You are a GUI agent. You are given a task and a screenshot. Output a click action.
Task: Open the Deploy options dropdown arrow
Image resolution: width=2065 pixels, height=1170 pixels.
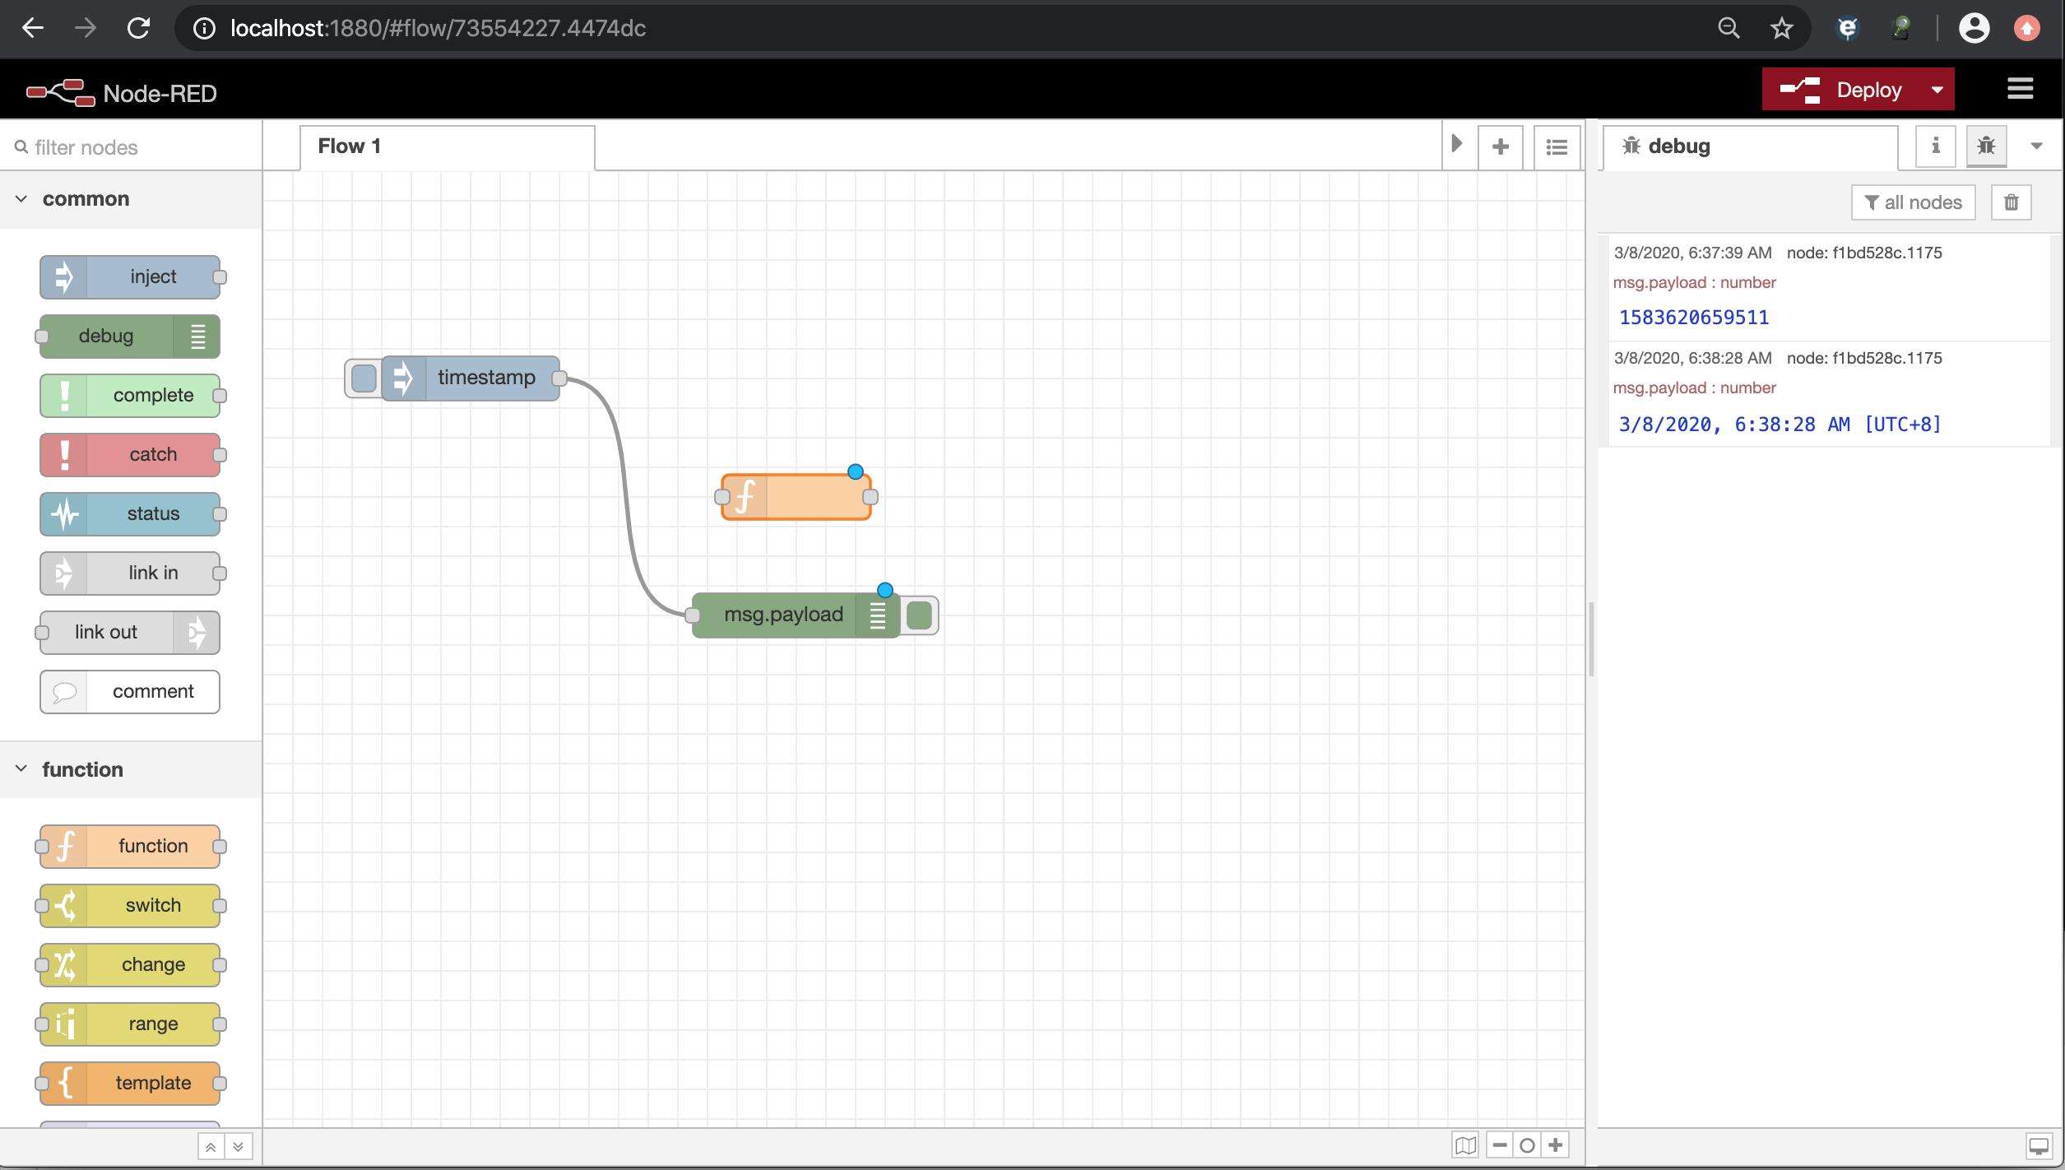pos(1937,89)
